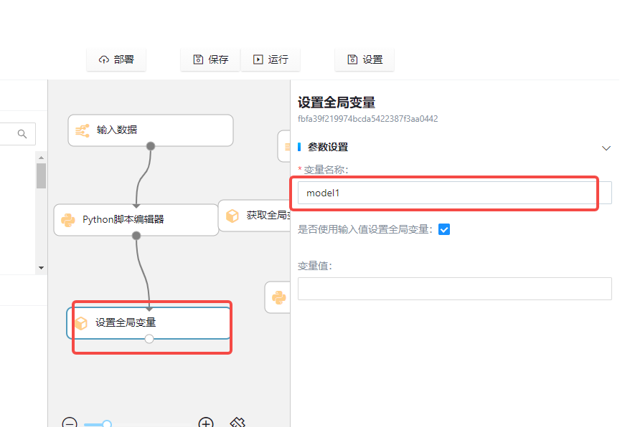630x427 pixels.
Task: Focus the 变量名称 field containing model1
Action: point(446,193)
